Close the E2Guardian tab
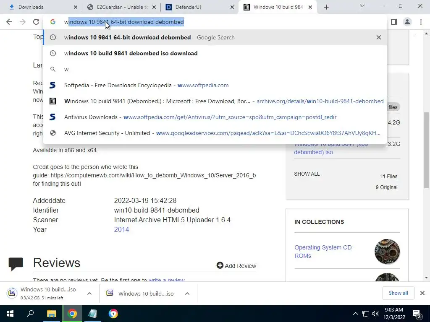Screen dimensions: 430x322 coord(154,7)
